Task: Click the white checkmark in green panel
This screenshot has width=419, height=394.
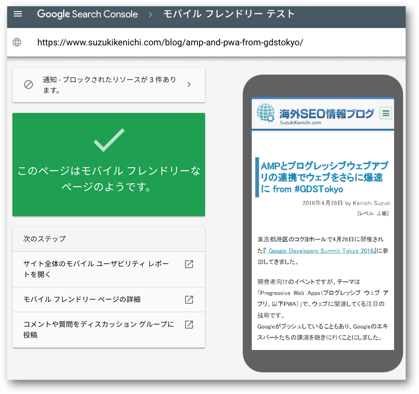Action: click(x=109, y=140)
